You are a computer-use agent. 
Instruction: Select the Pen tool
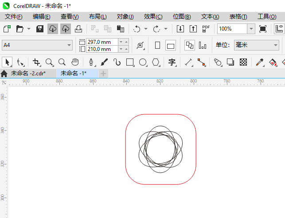coord(91,62)
